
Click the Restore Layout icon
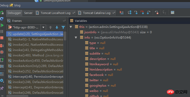2,74
